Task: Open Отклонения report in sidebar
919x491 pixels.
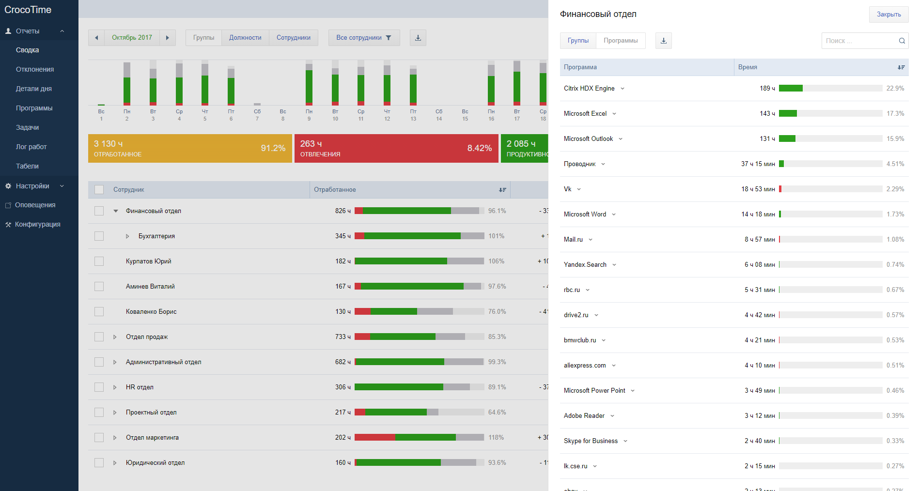Action: [x=35, y=70]
